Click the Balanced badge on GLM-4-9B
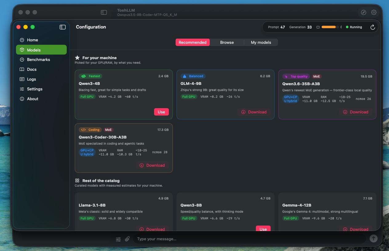This screenshot has height=251, width=389. point(193,76)
